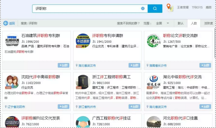
Task: Click tag 专利申请 in 评职称专利申请群
Action: click(113, 46)
